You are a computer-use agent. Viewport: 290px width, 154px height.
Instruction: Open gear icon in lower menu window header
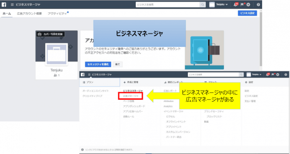point(278,74)
